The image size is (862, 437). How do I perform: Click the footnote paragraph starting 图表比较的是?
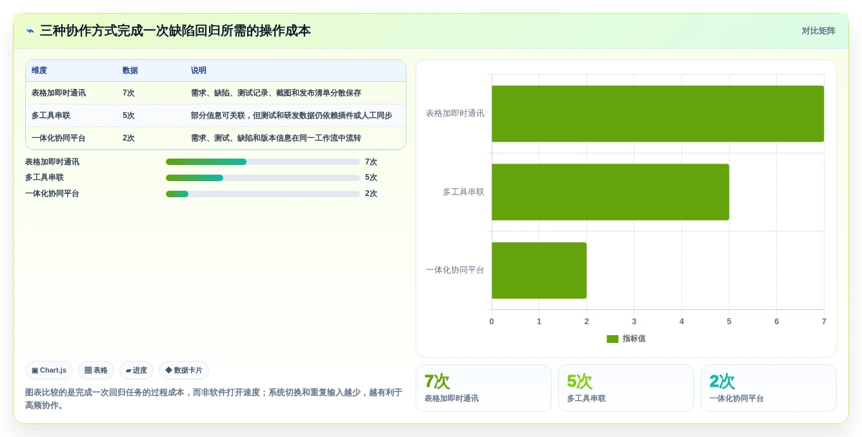click(x=214, y=398)
